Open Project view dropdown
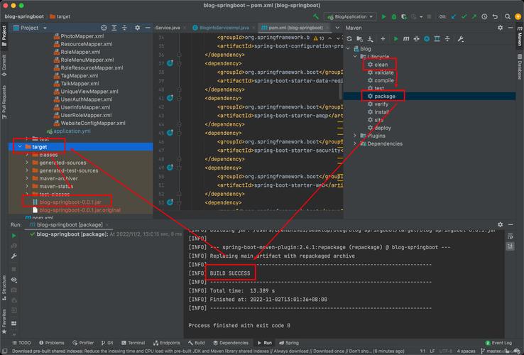The height and width of the screenshot is (355, 524). [x=45, y=28]
